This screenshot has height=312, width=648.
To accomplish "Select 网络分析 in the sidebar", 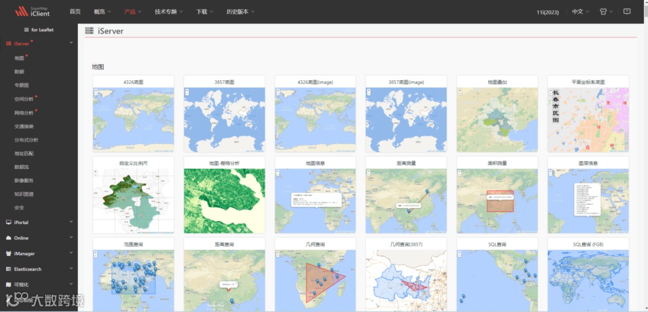I will click(24, 113).
